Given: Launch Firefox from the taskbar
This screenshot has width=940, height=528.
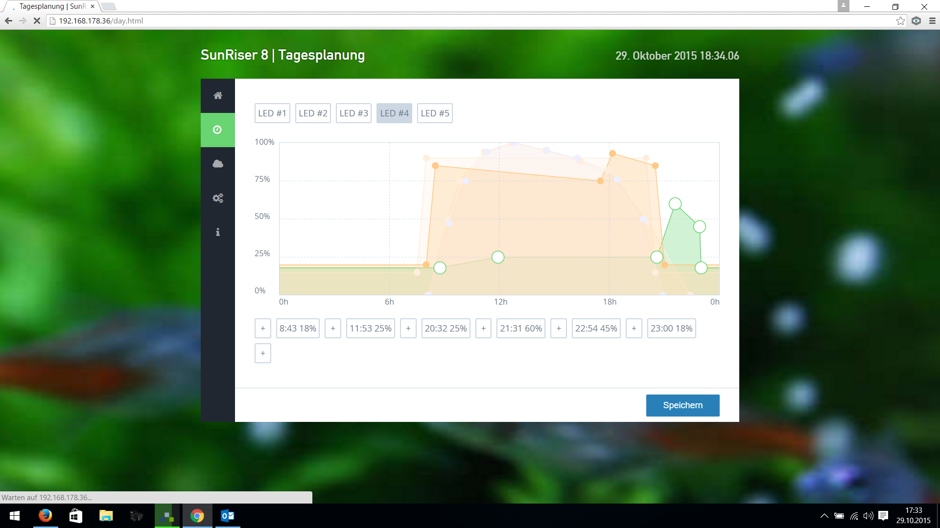Looking at the screenshot, I should [46, 516].
